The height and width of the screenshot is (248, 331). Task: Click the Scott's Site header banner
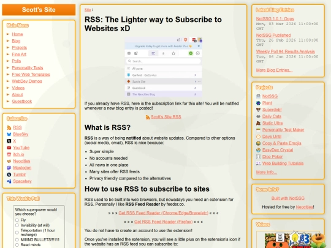39,10
